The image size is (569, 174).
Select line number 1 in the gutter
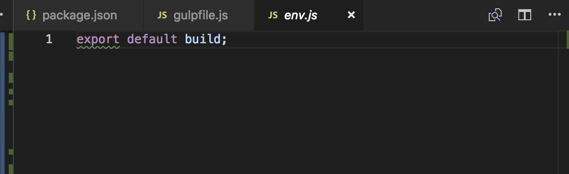click(49, 40)
